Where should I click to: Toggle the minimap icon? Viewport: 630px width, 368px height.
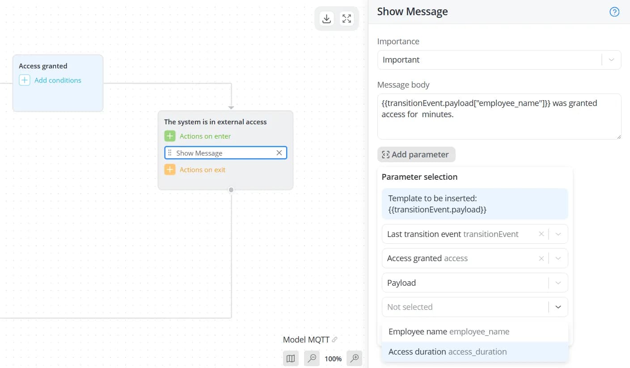[291, 358]
